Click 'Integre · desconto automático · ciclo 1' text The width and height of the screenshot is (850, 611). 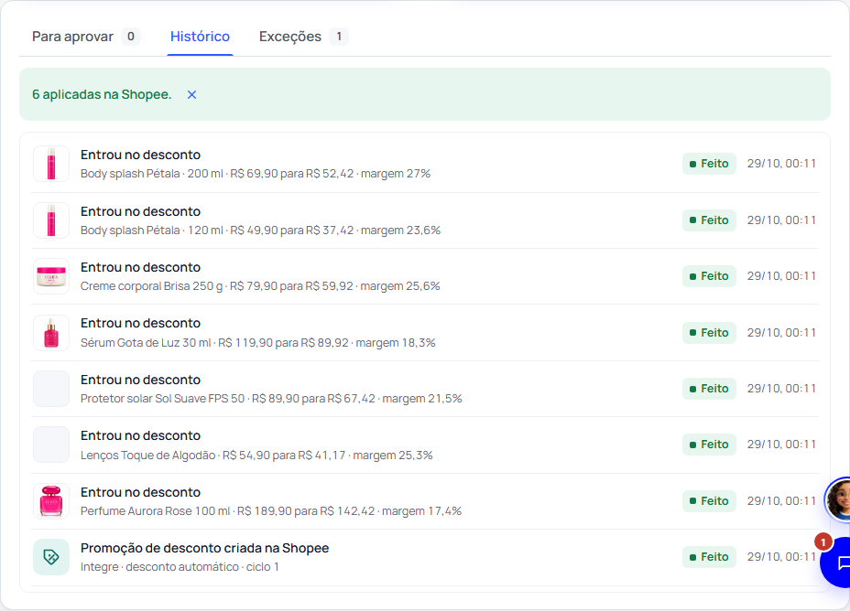(x=180, y=567)
